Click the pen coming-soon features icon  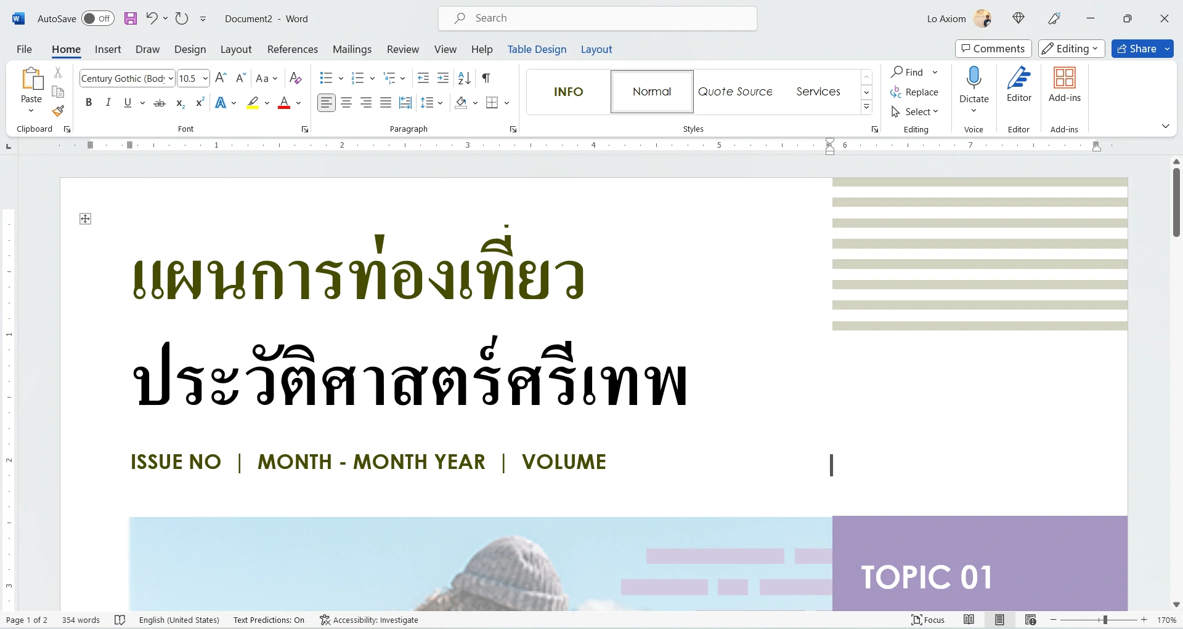click(1054, 18)
